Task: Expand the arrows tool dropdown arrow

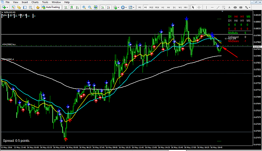Action: [250, 8]
